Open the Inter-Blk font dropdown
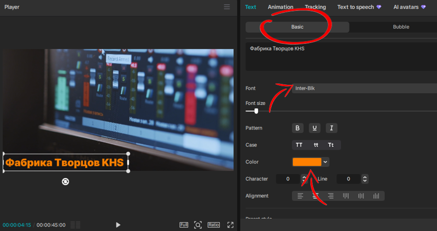Image resolution: width=437 pixels, height=231 pixels. click(x=364, y=88)
